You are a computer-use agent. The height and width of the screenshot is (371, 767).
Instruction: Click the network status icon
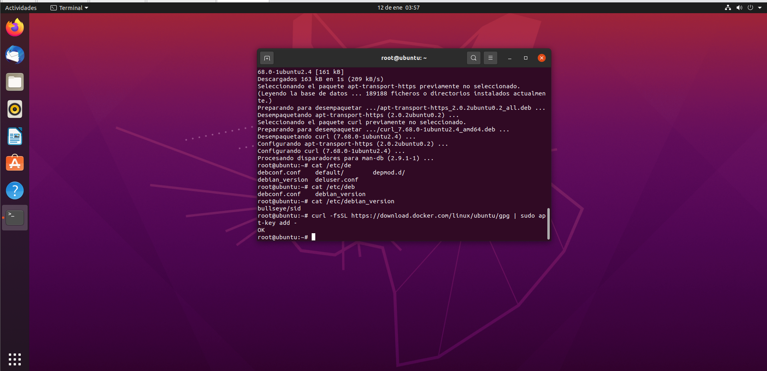pos(728,8)
